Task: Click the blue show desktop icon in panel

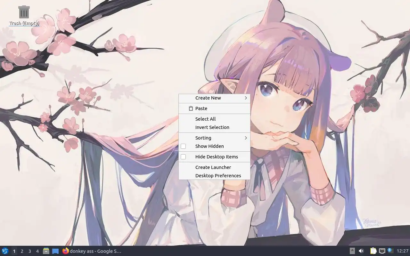Action: tap(55, 251)
